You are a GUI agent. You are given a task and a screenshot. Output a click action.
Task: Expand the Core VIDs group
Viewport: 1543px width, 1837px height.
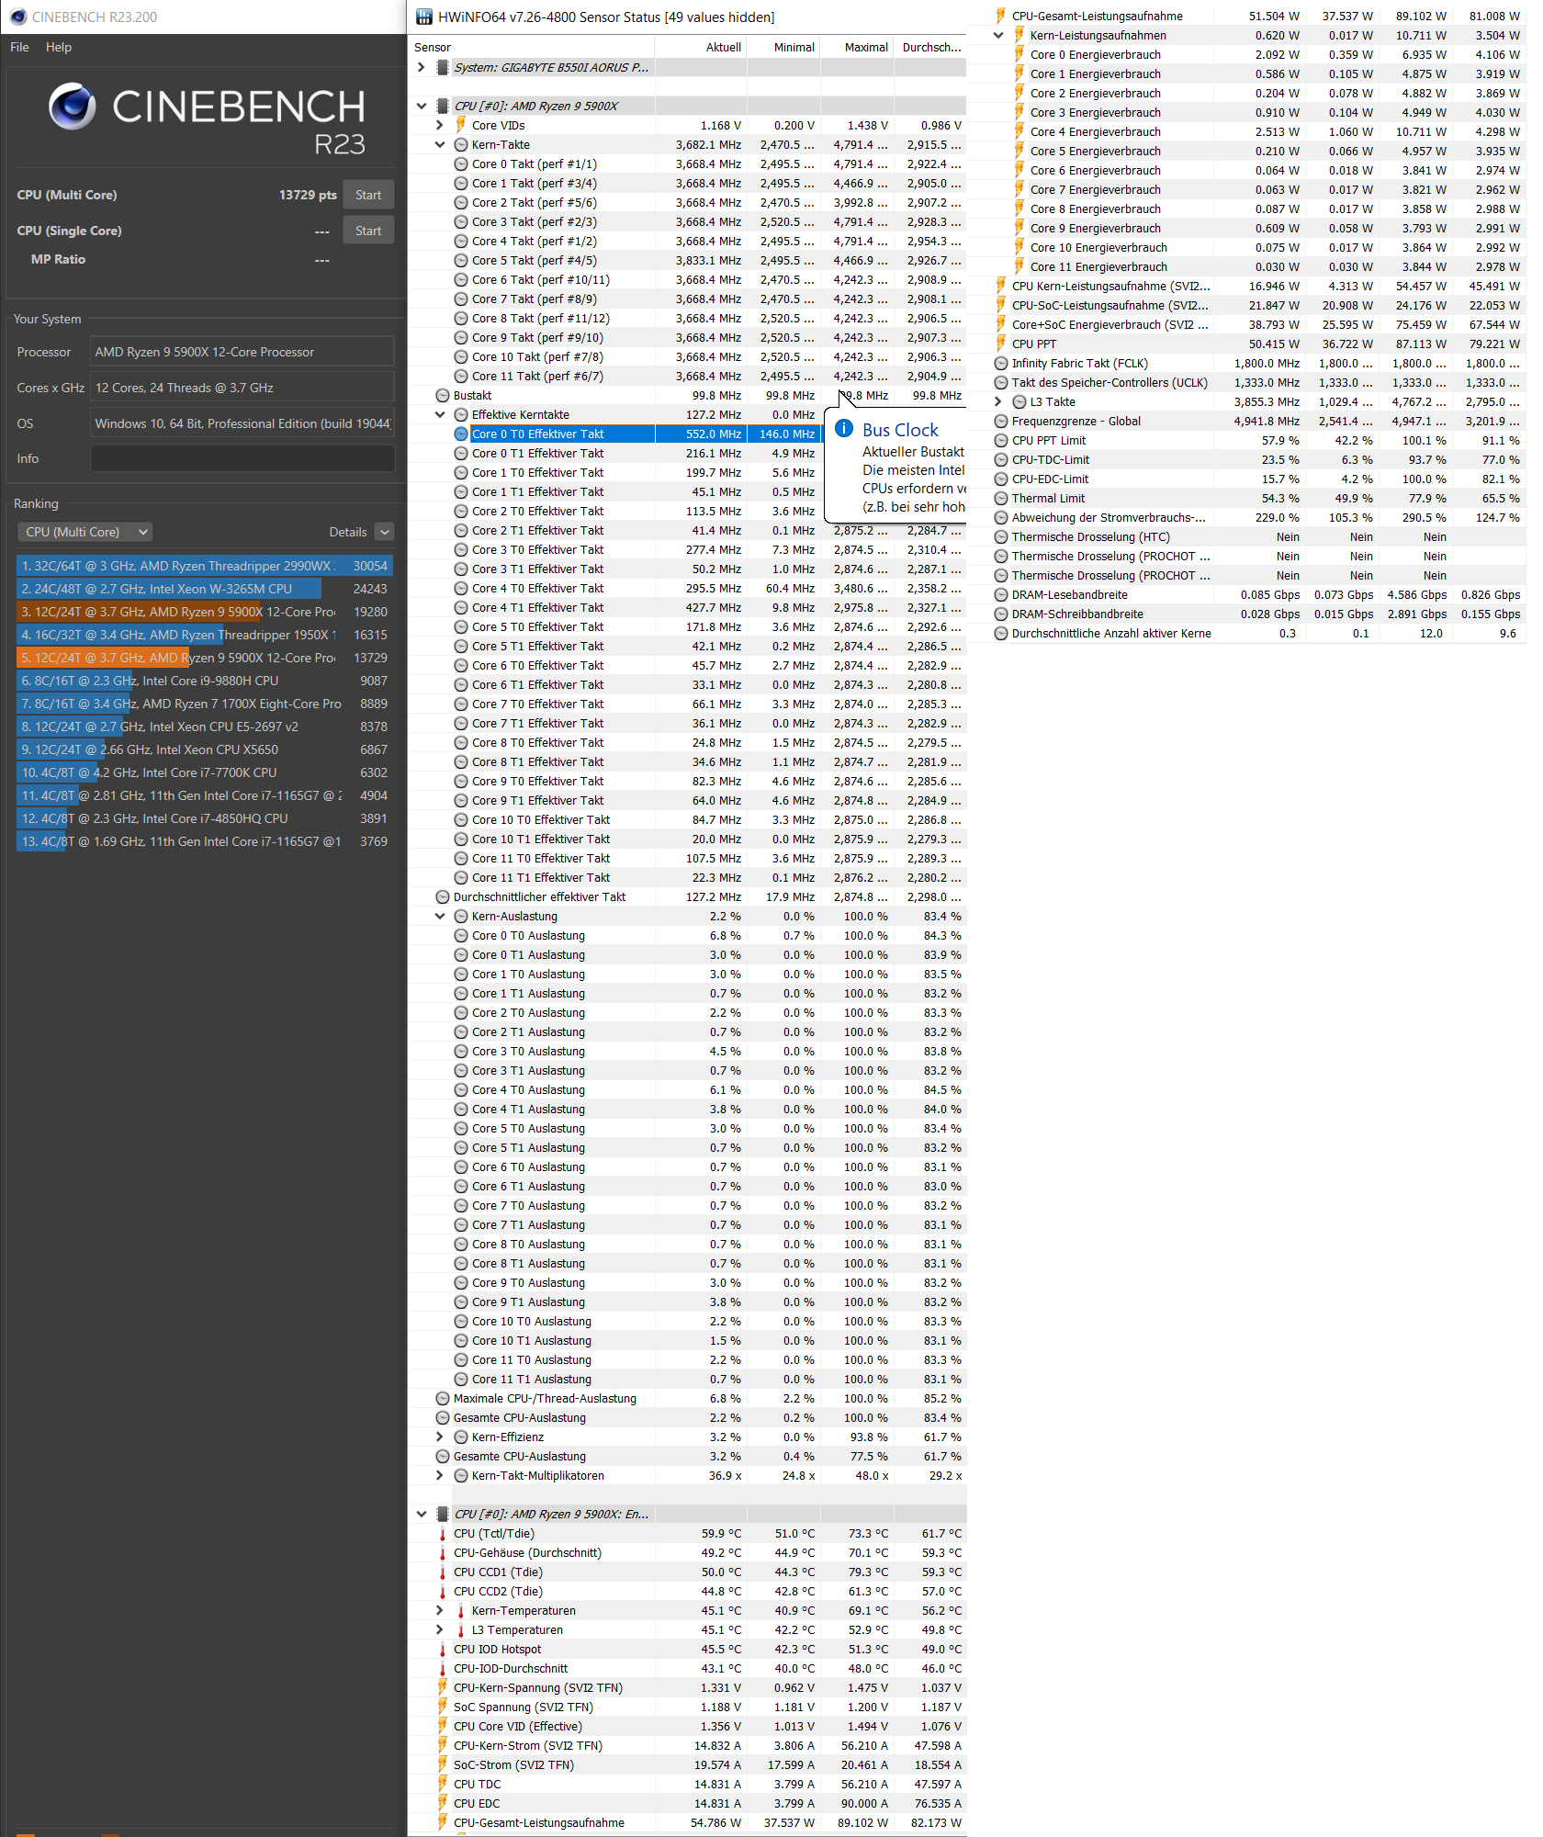point(439,125)
